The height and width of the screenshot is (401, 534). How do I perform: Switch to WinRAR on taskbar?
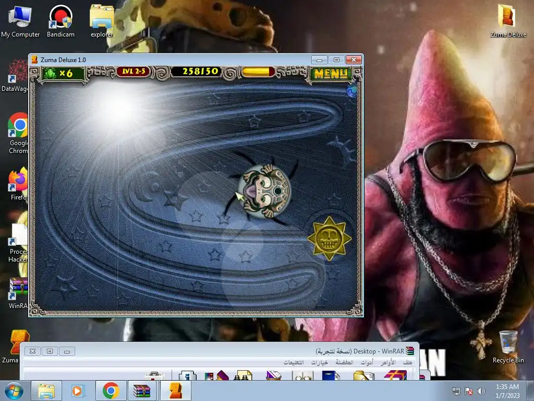tap(142, 391)
